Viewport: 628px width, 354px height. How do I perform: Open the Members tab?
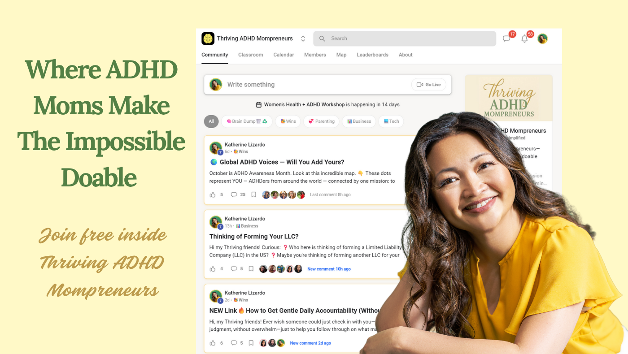pyautogui.click(x=315, y=55)
